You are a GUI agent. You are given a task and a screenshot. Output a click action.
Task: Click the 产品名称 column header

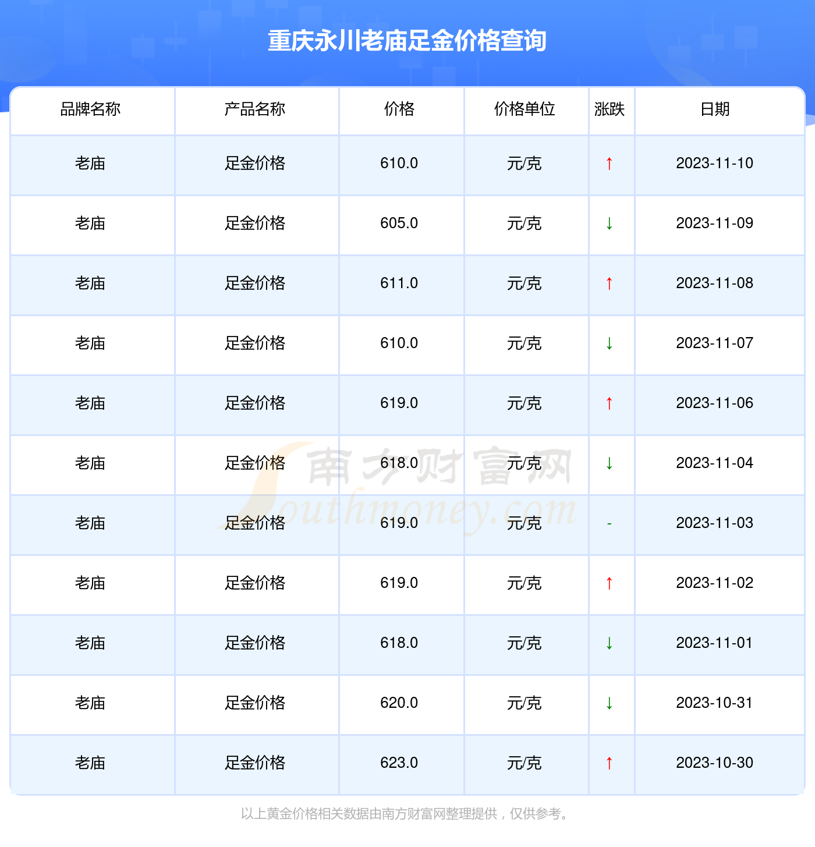pos(255,109)
